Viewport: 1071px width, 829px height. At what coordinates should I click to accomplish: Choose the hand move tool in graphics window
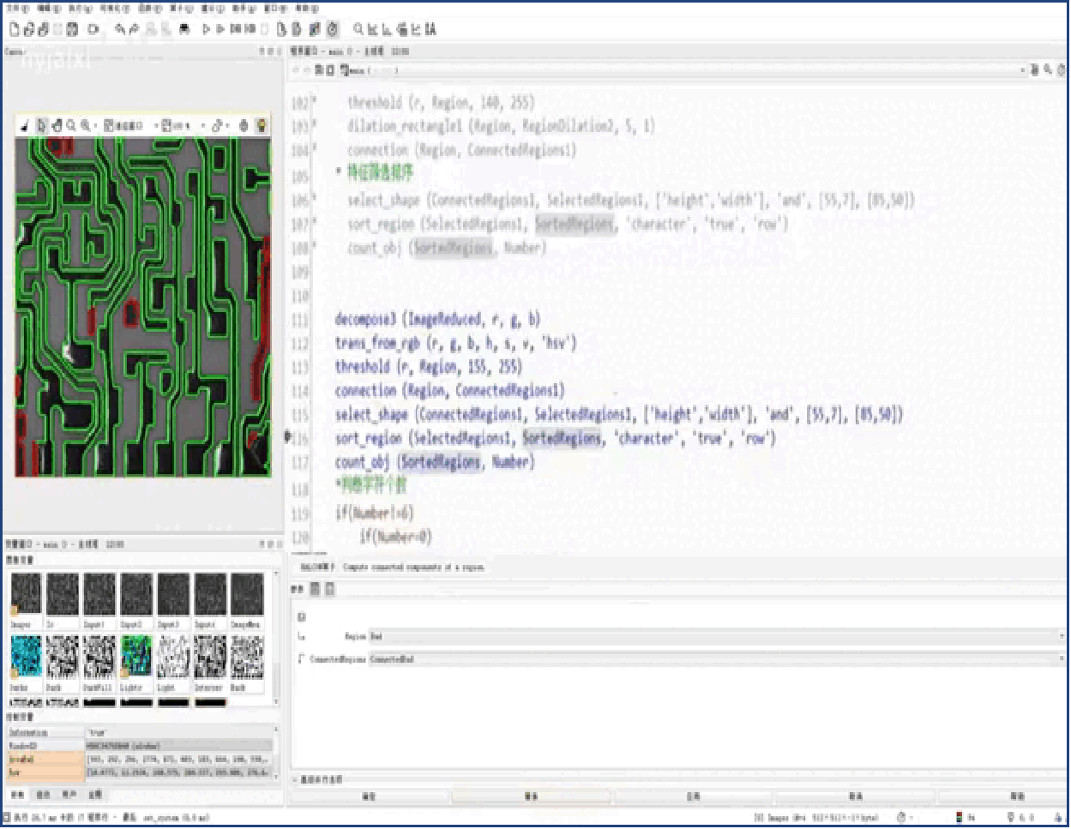click(x=57, y=126)
